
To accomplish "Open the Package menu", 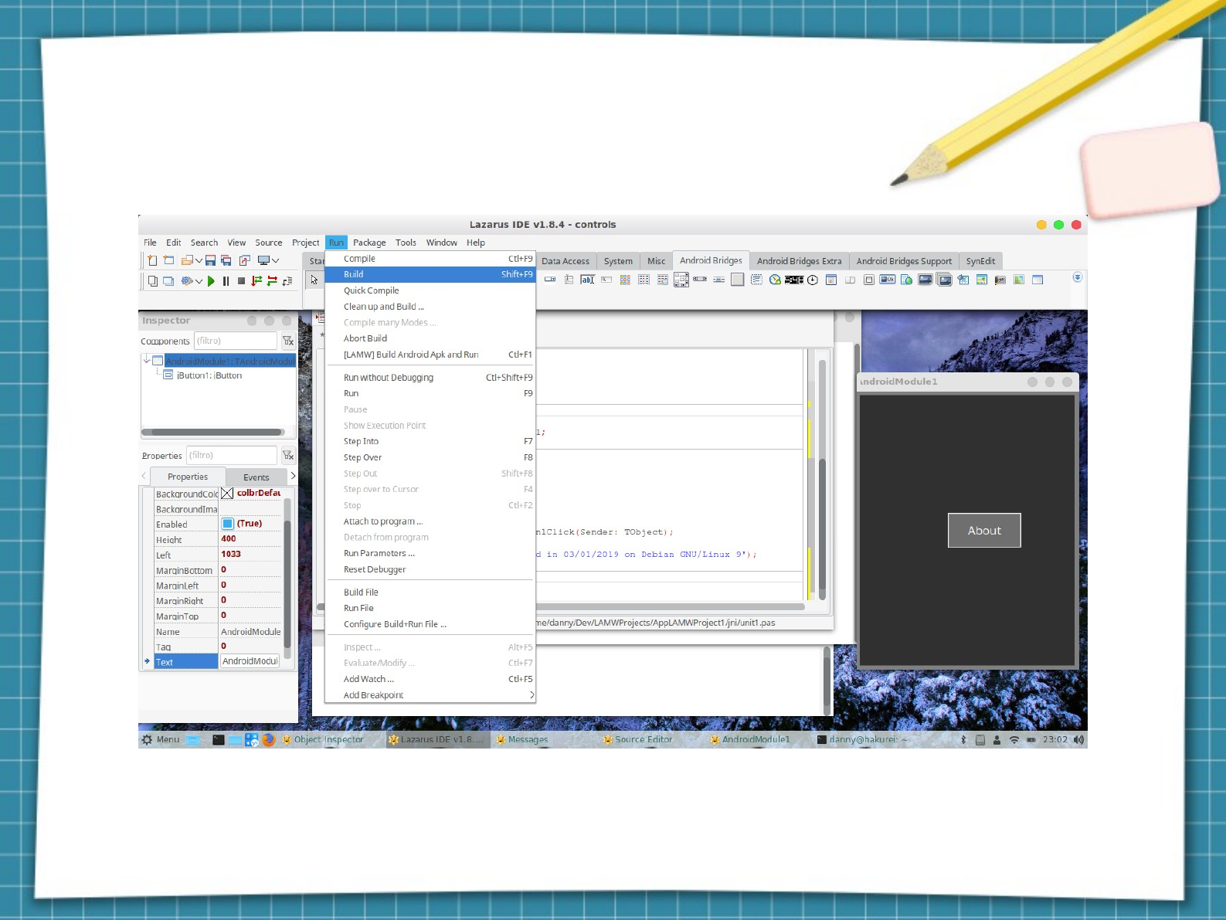I will 369,243.
